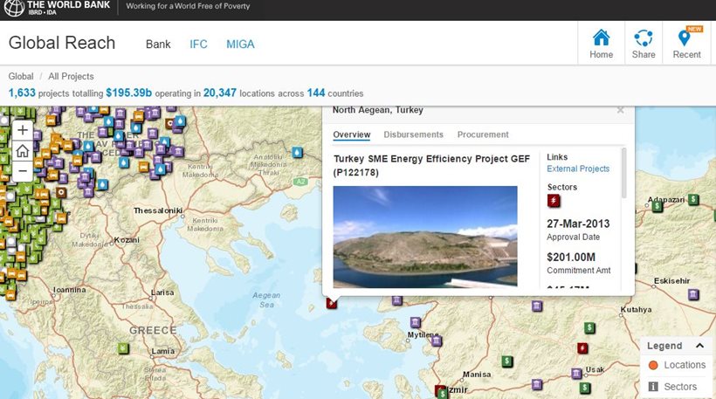The height and width of the screenshot is (399, 716).
Task: Reset map to home extent
Action: tap(23, 151)
